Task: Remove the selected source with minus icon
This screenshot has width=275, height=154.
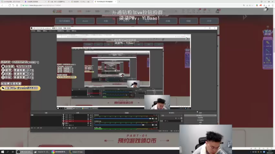Action: pyautogui.click(x=66, y=128)
